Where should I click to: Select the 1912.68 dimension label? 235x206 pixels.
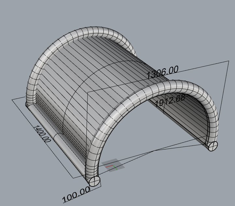[x=170, y=101]
